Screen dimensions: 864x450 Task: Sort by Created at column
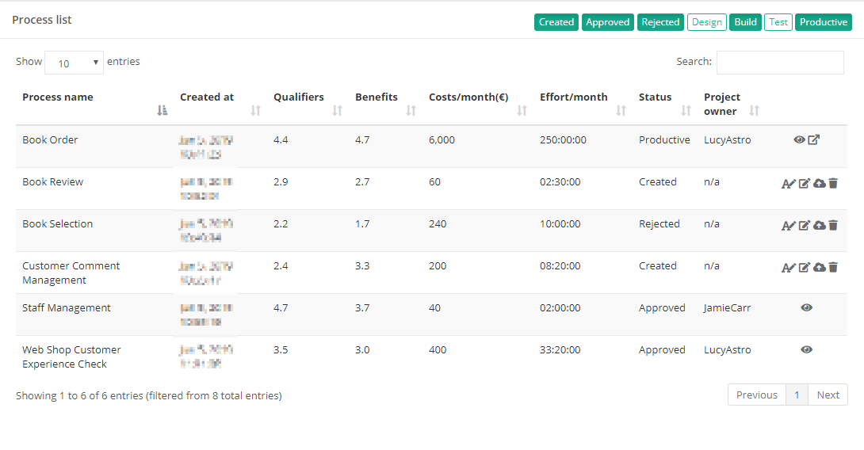(x=255, y=111)
